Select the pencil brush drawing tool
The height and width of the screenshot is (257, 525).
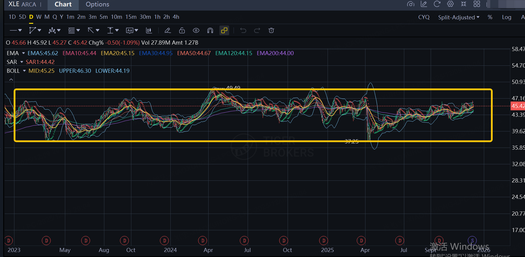tap(167, 31)
